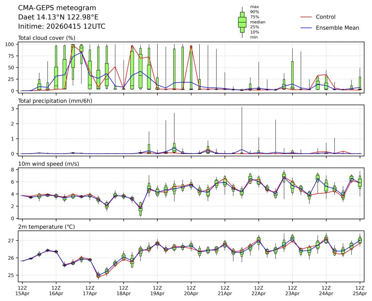Click the blue Ensemble Mean legend line
The width and height of the screenshot is (372, 301).
coord(306,28)
